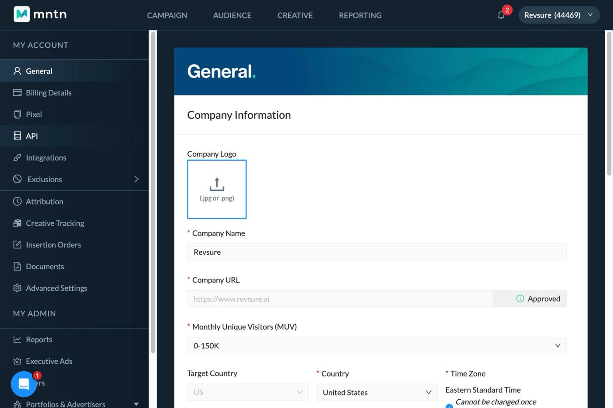Viewport: 613px width, 408px height.
Task: Click the Company Logo upload box
Action: coord(217,189)
